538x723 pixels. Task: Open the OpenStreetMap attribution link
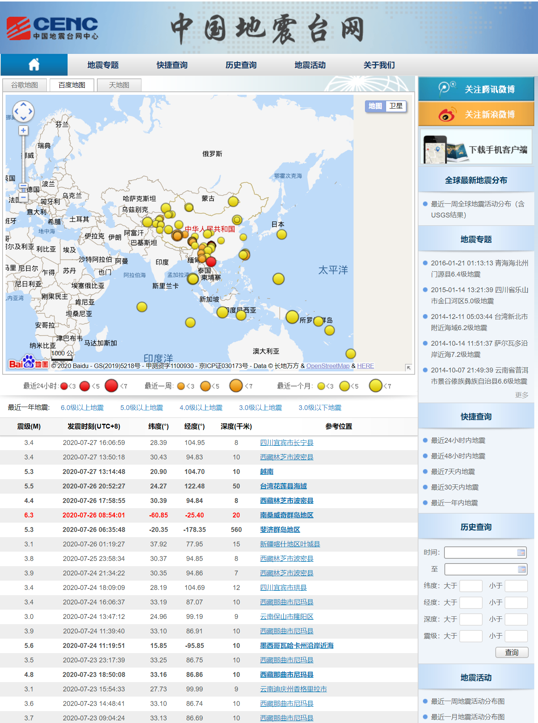[x=328, y=366]
